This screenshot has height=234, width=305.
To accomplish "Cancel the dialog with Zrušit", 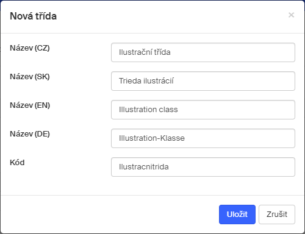I will (x=277, y=214).
